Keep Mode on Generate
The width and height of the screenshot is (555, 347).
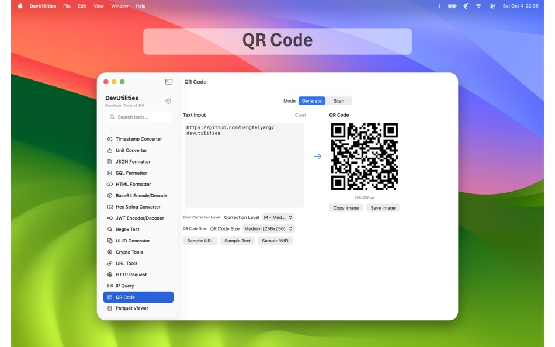coord(311,100)
